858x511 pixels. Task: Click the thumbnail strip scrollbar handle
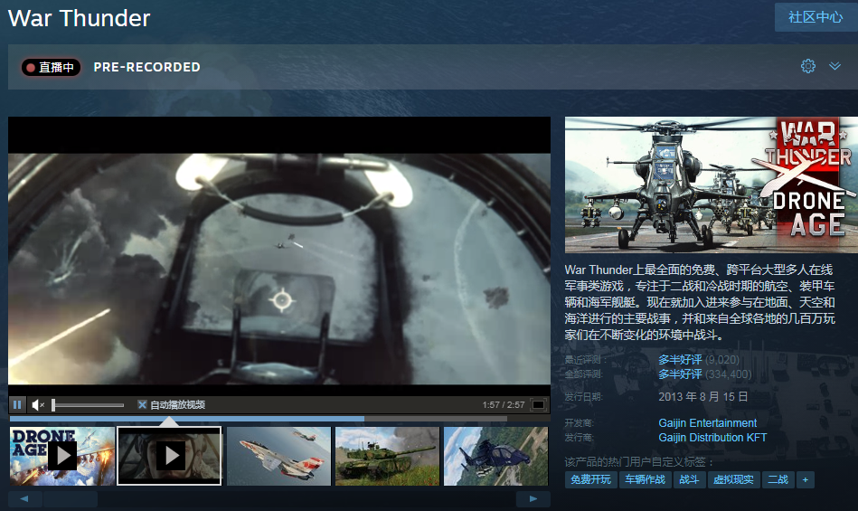(x=71, y=498)
